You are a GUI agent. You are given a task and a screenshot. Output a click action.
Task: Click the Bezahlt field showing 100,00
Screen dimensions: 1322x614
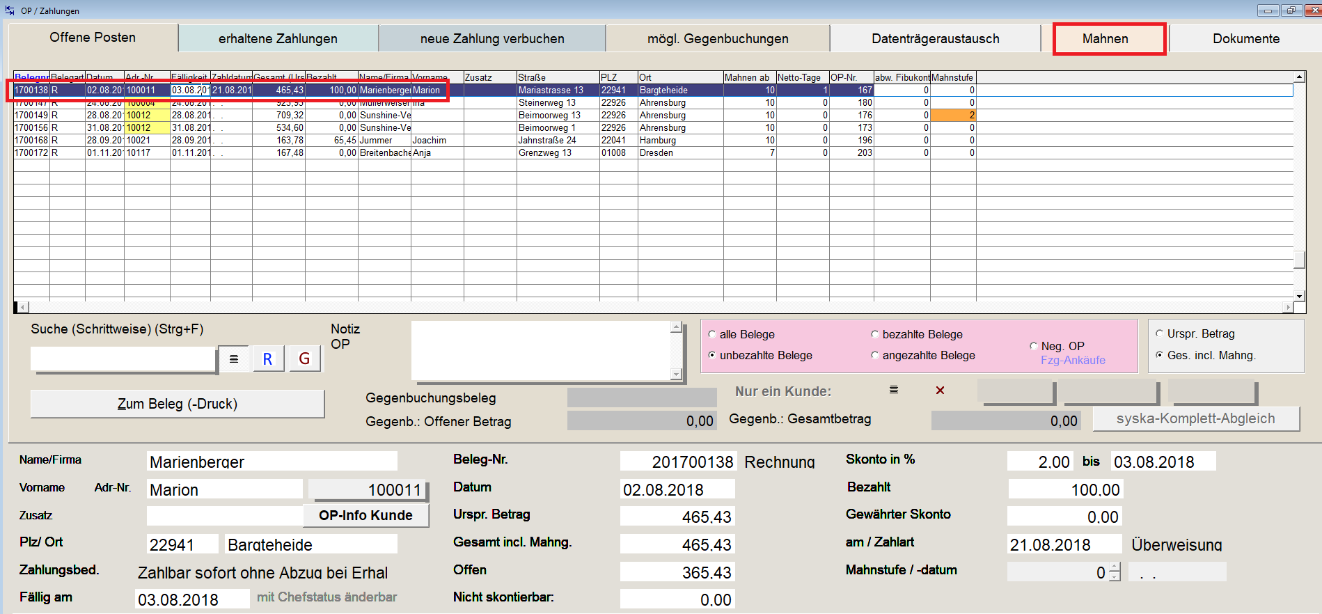point(1065,489)
